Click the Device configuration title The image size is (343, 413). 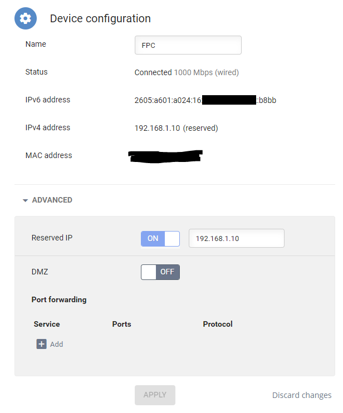100,18
